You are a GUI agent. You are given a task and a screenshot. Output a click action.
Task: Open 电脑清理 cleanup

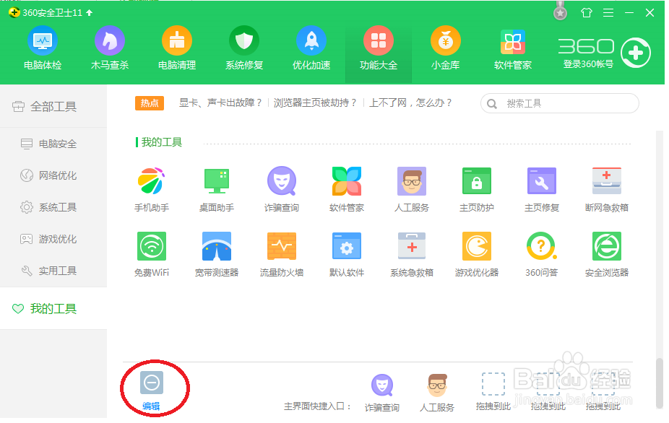coord(177,48)
